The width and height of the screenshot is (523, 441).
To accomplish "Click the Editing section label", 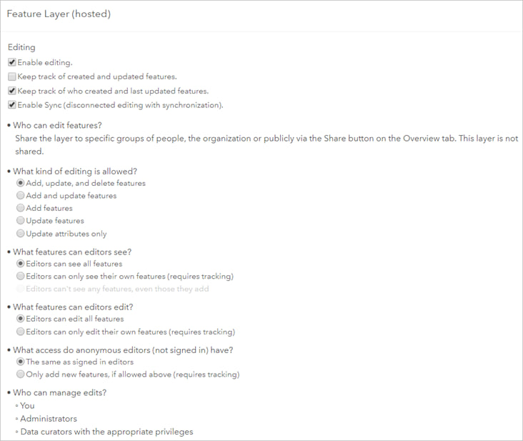I will click(21, 47).
